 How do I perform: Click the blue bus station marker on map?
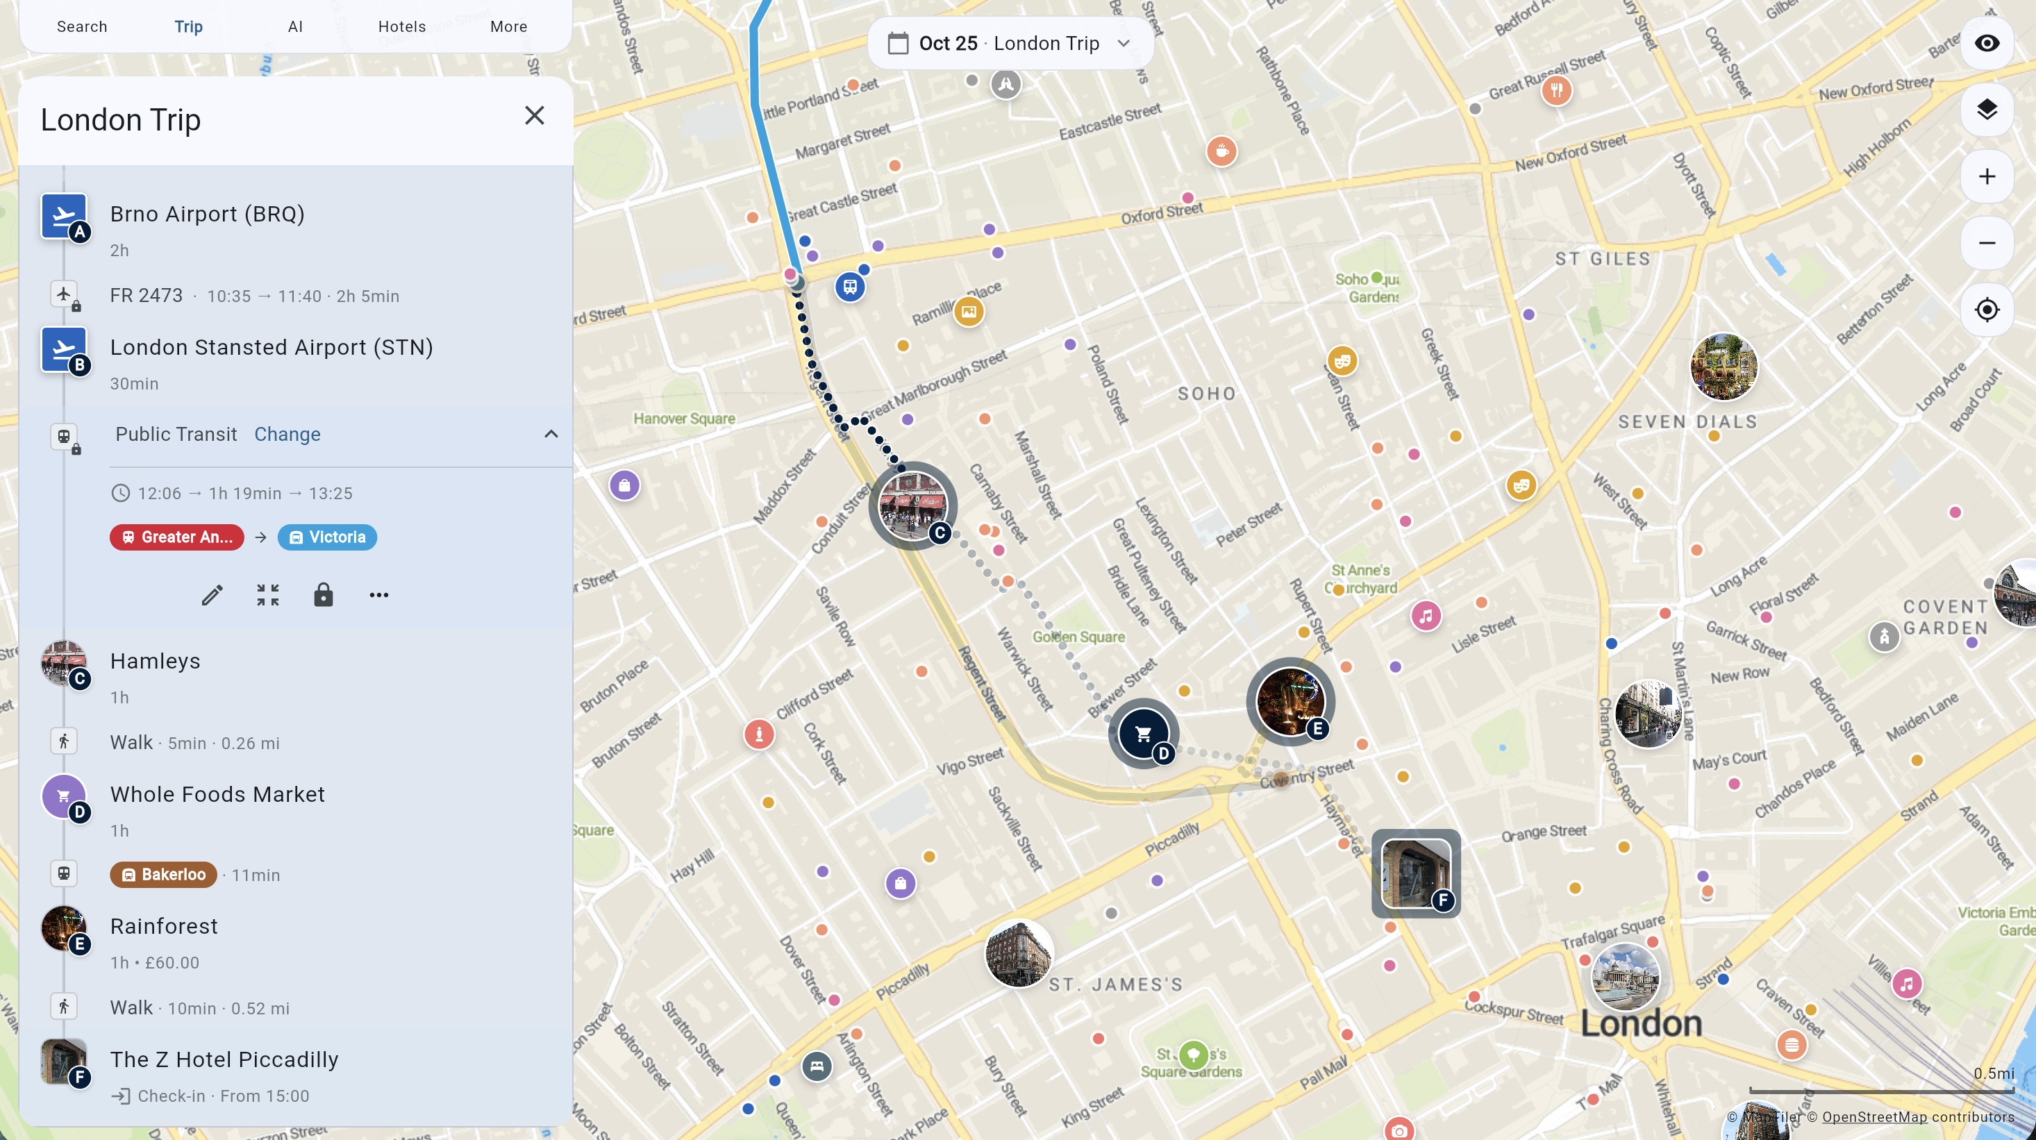point(850,287)
